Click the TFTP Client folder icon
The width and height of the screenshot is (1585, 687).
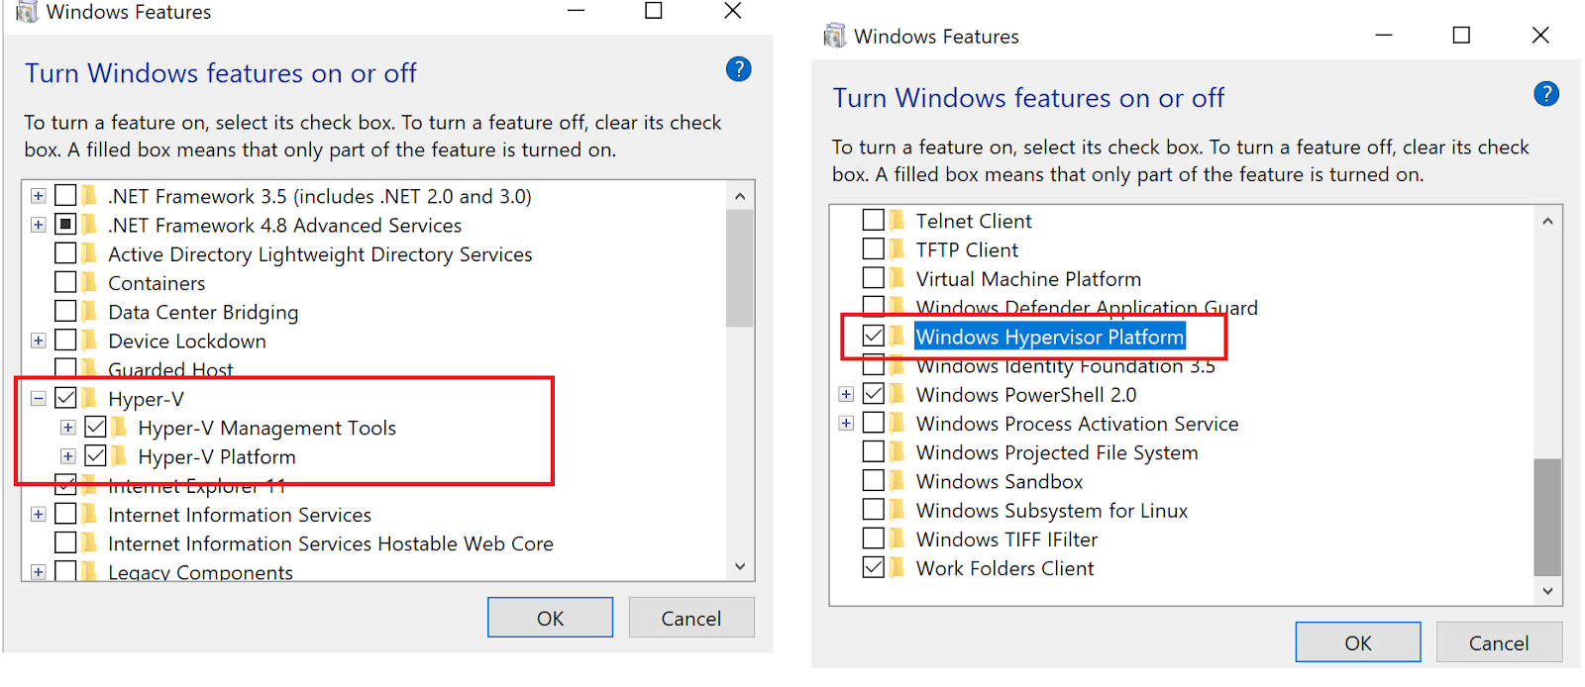tap(898, 249)
